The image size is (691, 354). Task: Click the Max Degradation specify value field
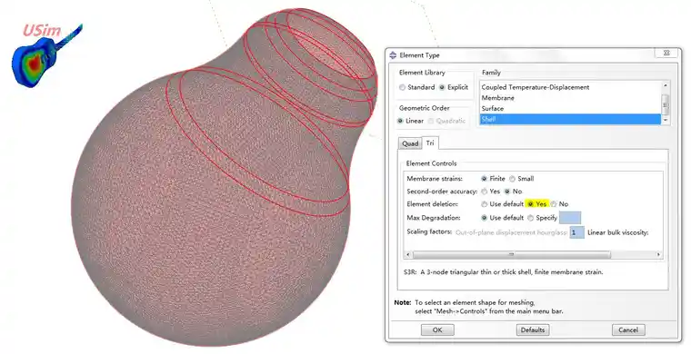570,218
